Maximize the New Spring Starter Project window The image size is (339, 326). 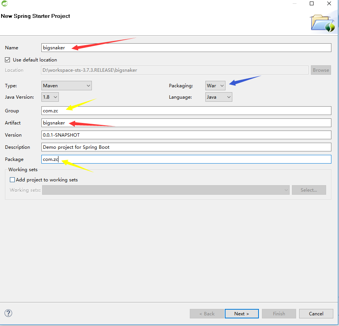312,3
